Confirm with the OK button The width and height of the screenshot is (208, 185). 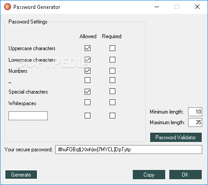(x=185, y=175)
